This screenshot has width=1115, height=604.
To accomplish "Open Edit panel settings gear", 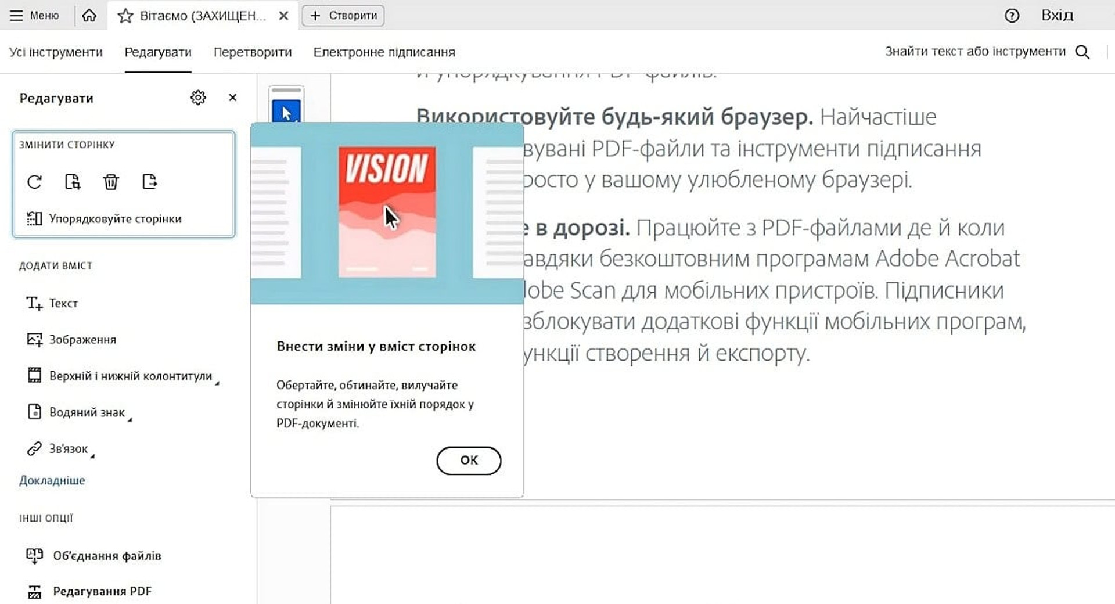I will pyautogui.click(x=198, y=98).
